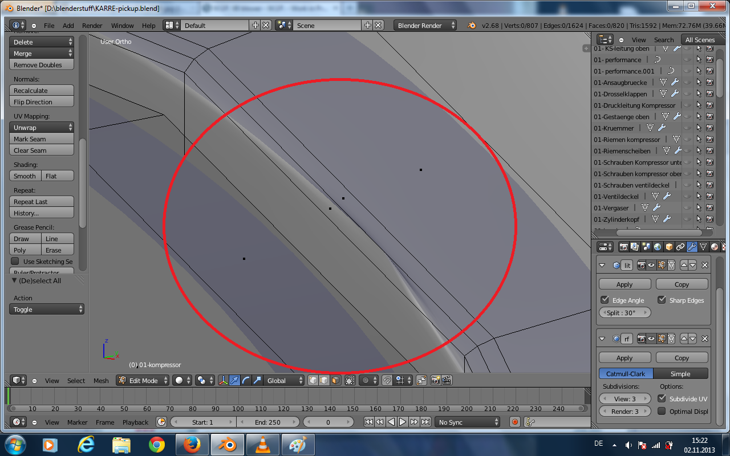Viewport: 730px width, 456px height.
Task: Open the scene properties tab icon
Action: coord(646,247)
